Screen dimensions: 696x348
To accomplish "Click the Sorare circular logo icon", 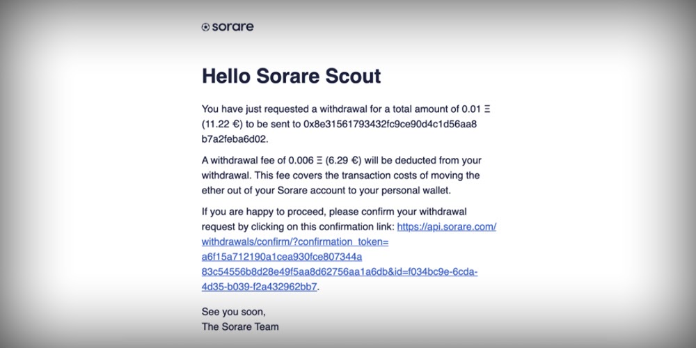I will [x=205, y=27].
